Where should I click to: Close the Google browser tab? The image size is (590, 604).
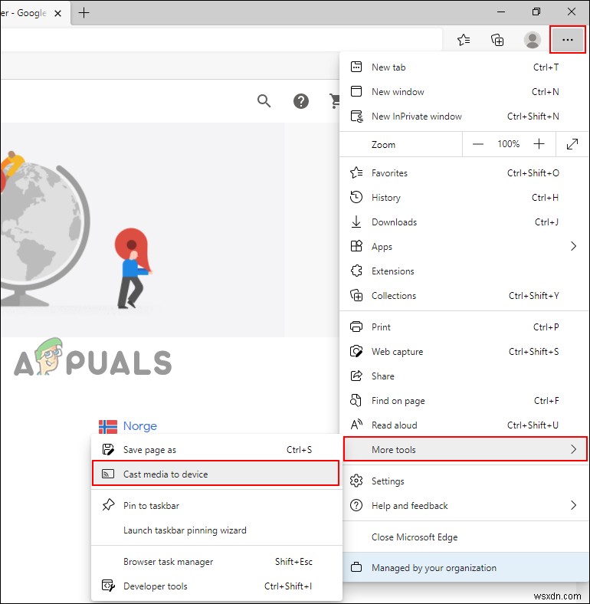coord(57,14)
